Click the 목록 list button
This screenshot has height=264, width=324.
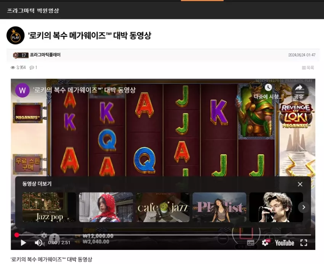pyautogui.click(x=308, y=67)
